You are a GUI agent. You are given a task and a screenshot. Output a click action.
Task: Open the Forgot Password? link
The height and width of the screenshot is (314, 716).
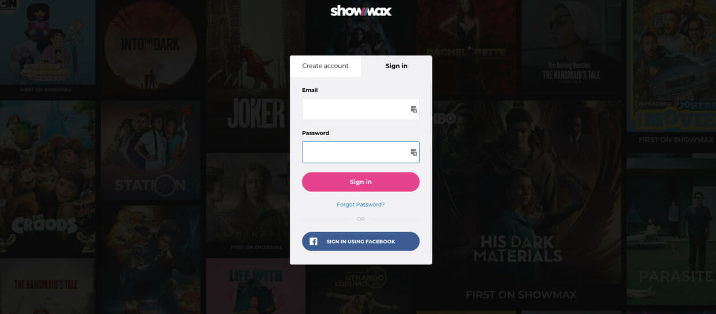tap(360, 204)
